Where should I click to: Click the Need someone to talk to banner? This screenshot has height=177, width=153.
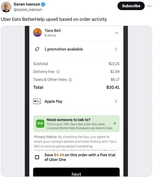click(76, 124)
